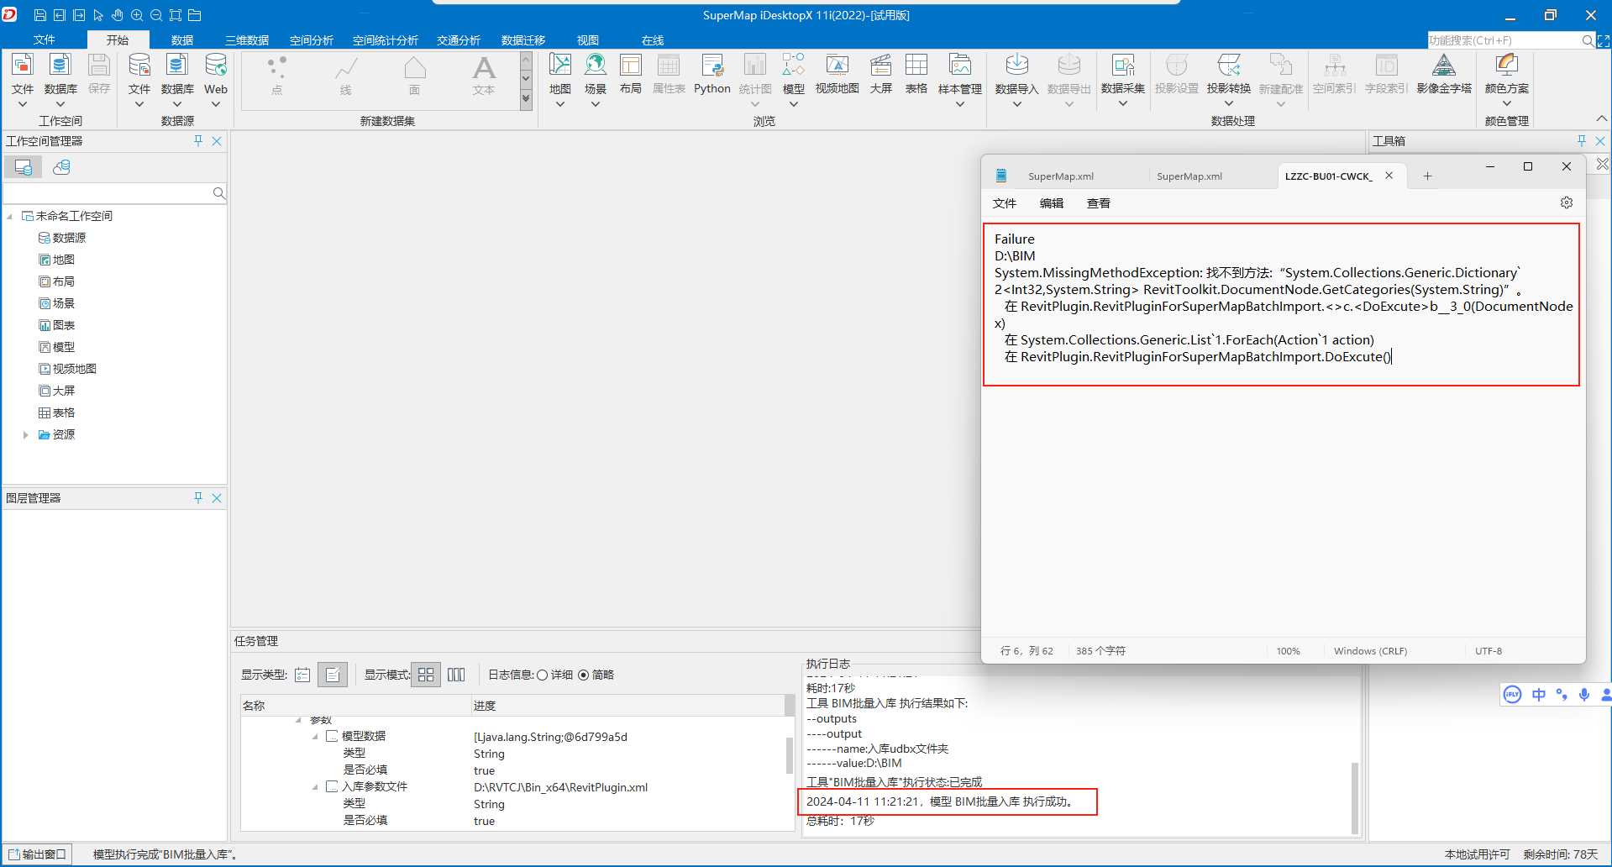This screenshot has width=1612, height=867.
Task: Open the 数据 ribbon tab
Action: pos(182,40)
